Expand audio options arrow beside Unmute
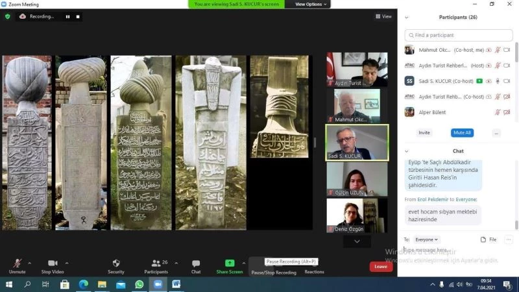The height and width of the screenshot is (292, 519). pyautogui.click(x=29, y=263)
